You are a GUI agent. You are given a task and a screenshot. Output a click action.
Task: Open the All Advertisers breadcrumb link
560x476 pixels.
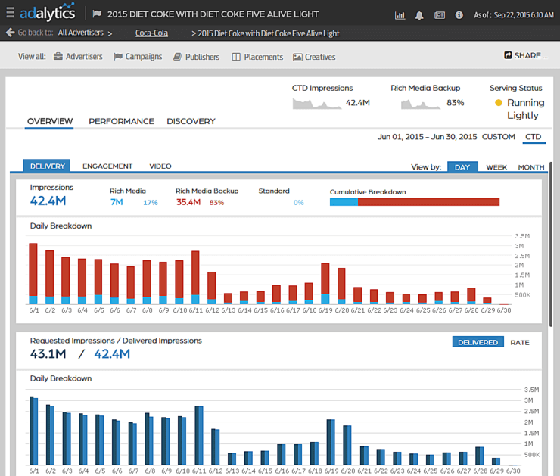click(81, 33)
